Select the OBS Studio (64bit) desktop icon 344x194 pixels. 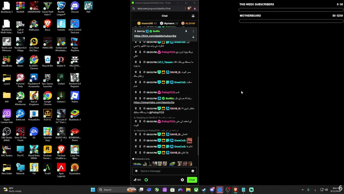click(x=7, y=134)
